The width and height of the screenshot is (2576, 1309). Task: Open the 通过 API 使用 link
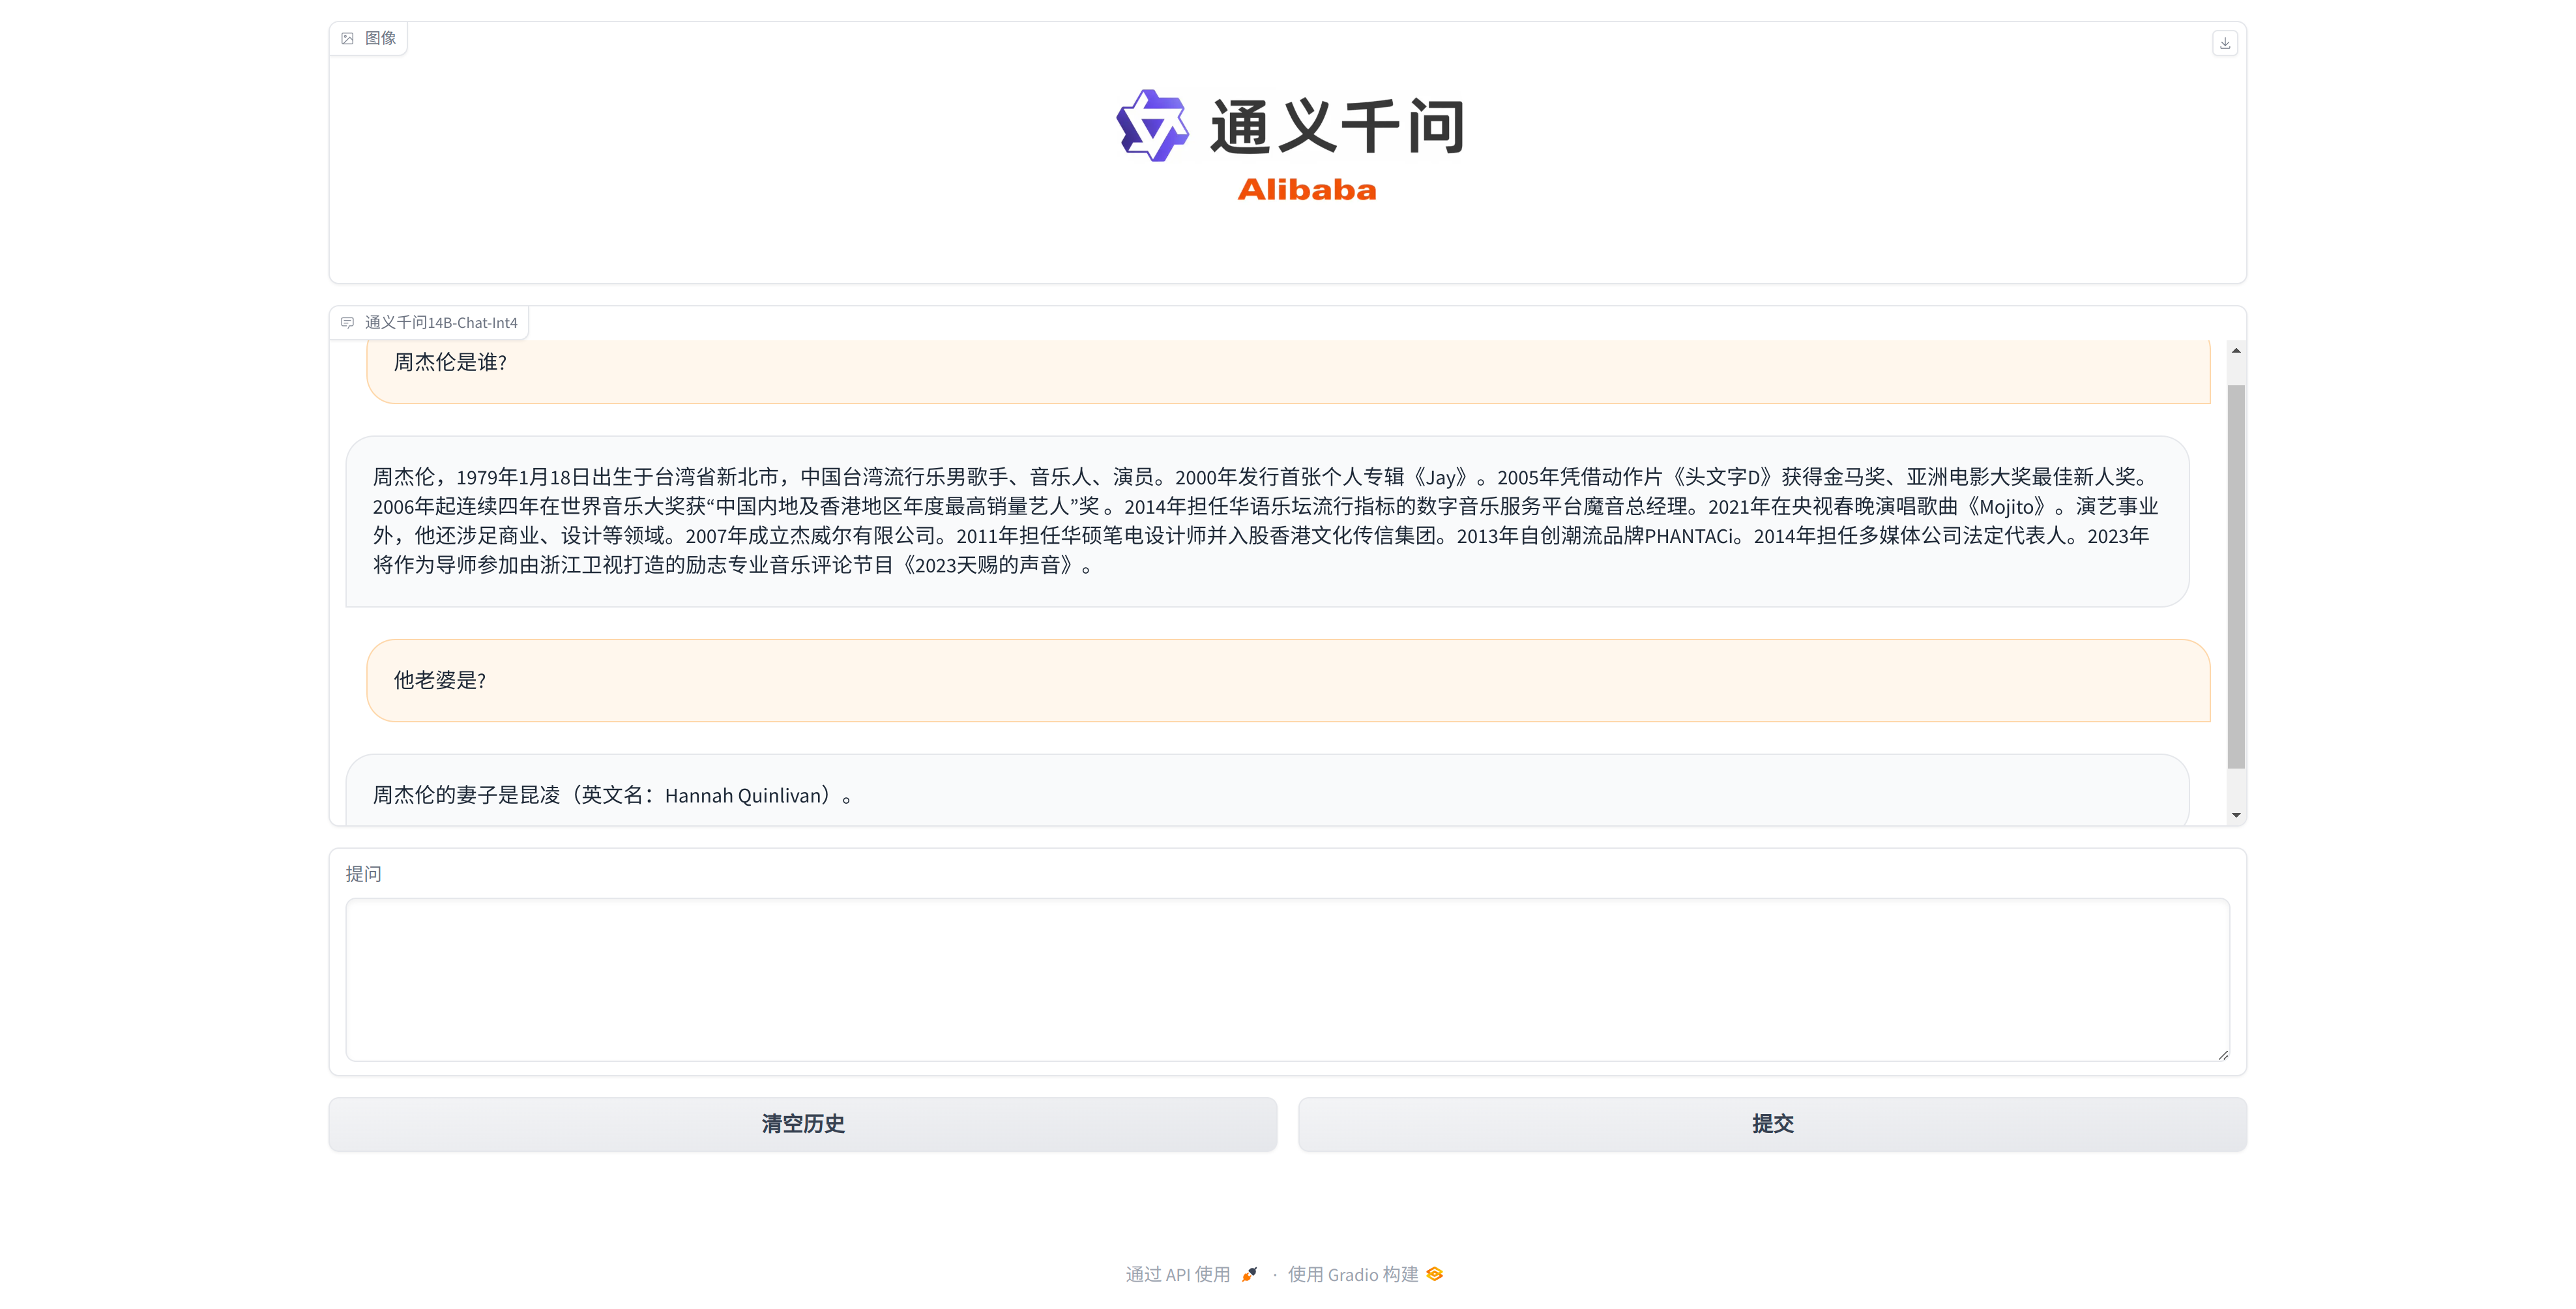1178,1274
